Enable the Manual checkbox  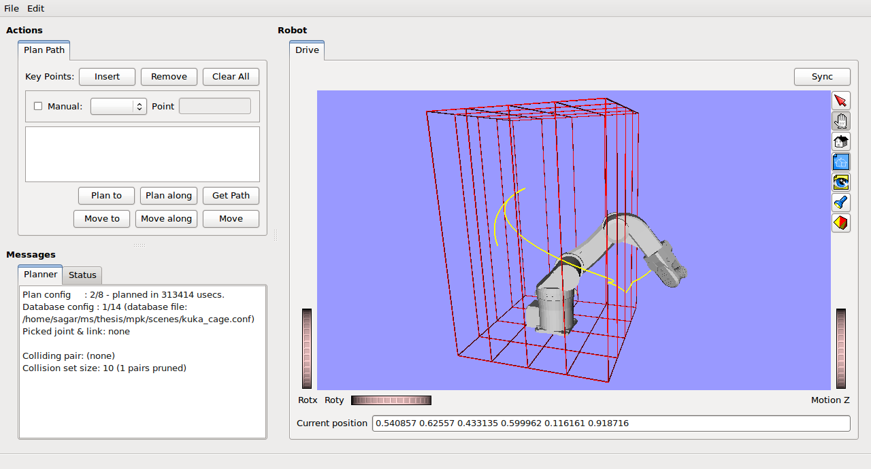(x=38, y=106)
